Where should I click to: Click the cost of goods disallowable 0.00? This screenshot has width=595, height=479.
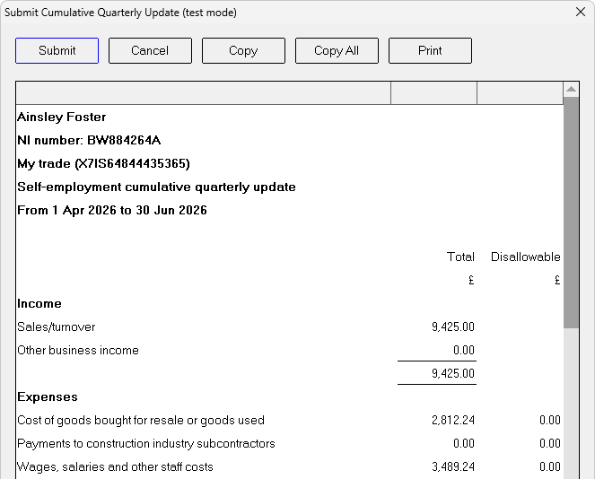pyautogui.click(x=550, y=420)
